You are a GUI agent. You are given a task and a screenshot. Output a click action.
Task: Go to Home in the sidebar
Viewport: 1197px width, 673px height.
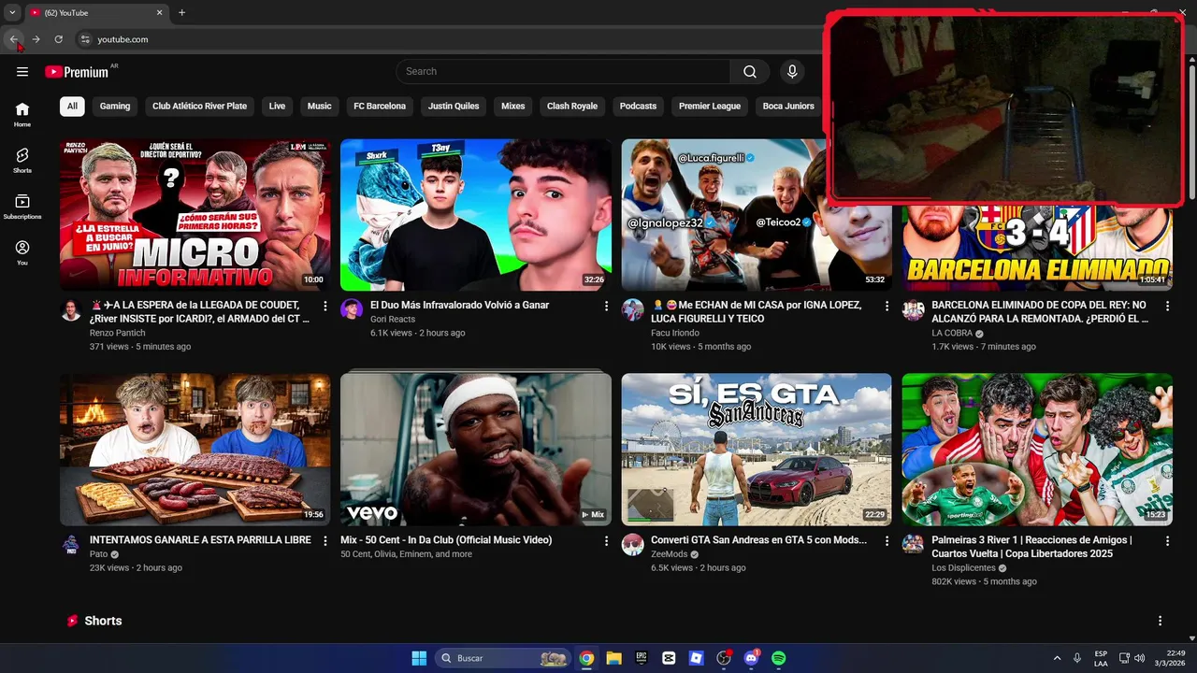pos(22,114)
